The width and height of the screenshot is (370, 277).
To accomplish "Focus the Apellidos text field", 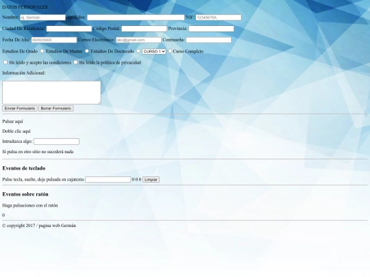I will [x=136, y=17].
